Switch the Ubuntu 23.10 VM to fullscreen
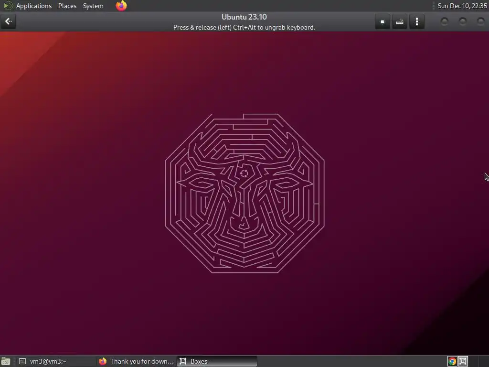The height and width of the screenshot is (367, 489). tap(383, 22)
